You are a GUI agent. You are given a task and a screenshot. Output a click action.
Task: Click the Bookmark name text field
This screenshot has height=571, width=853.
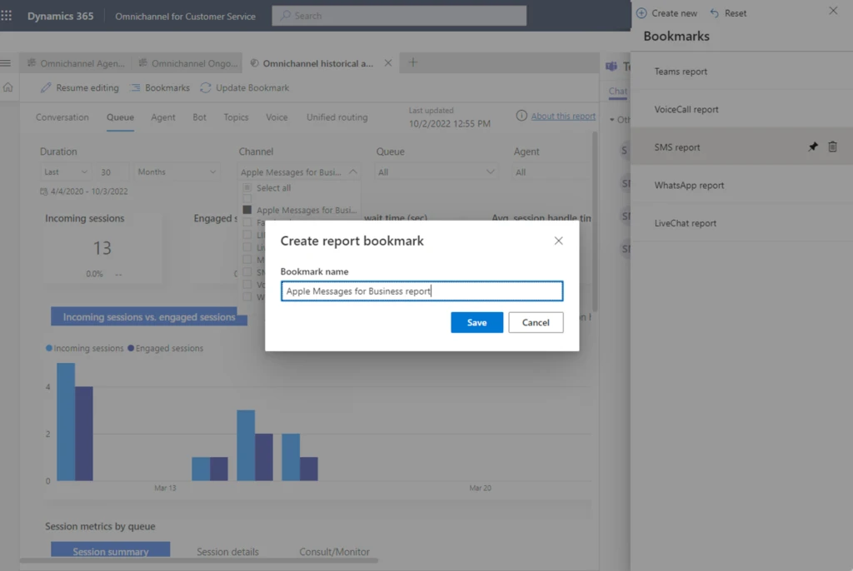(x=422, y=291)
